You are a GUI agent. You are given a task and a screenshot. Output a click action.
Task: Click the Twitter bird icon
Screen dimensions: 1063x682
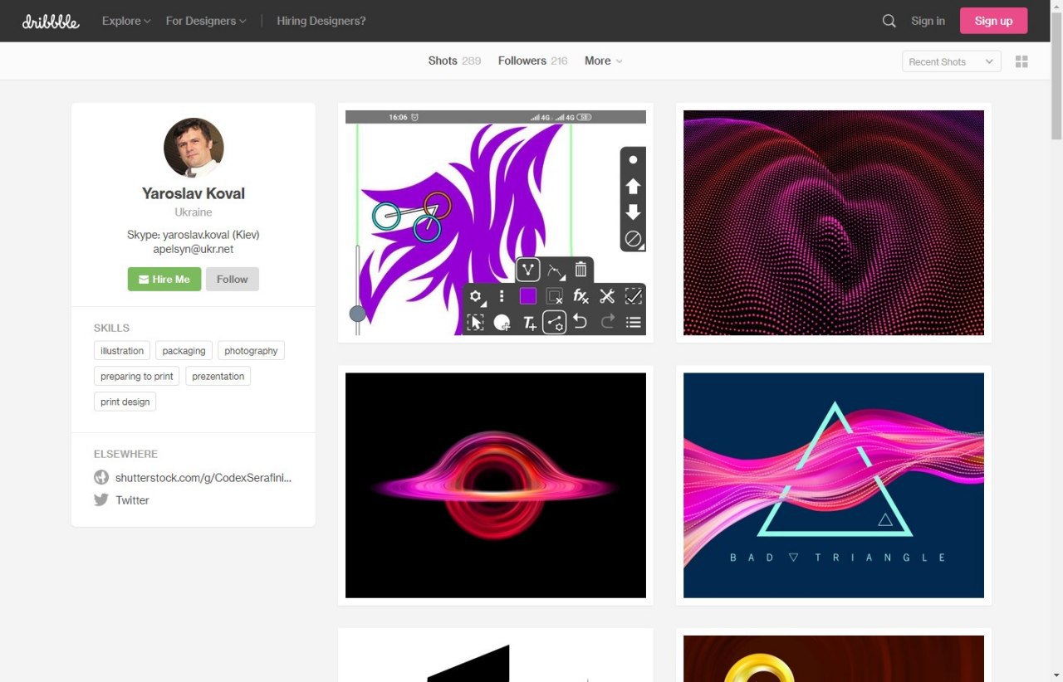point(101,499)
